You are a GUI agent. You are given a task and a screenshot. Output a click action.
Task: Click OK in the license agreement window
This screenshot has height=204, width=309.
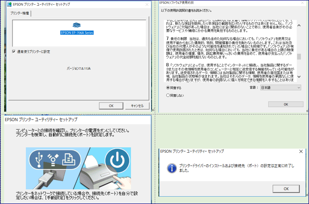pos(286,104)
